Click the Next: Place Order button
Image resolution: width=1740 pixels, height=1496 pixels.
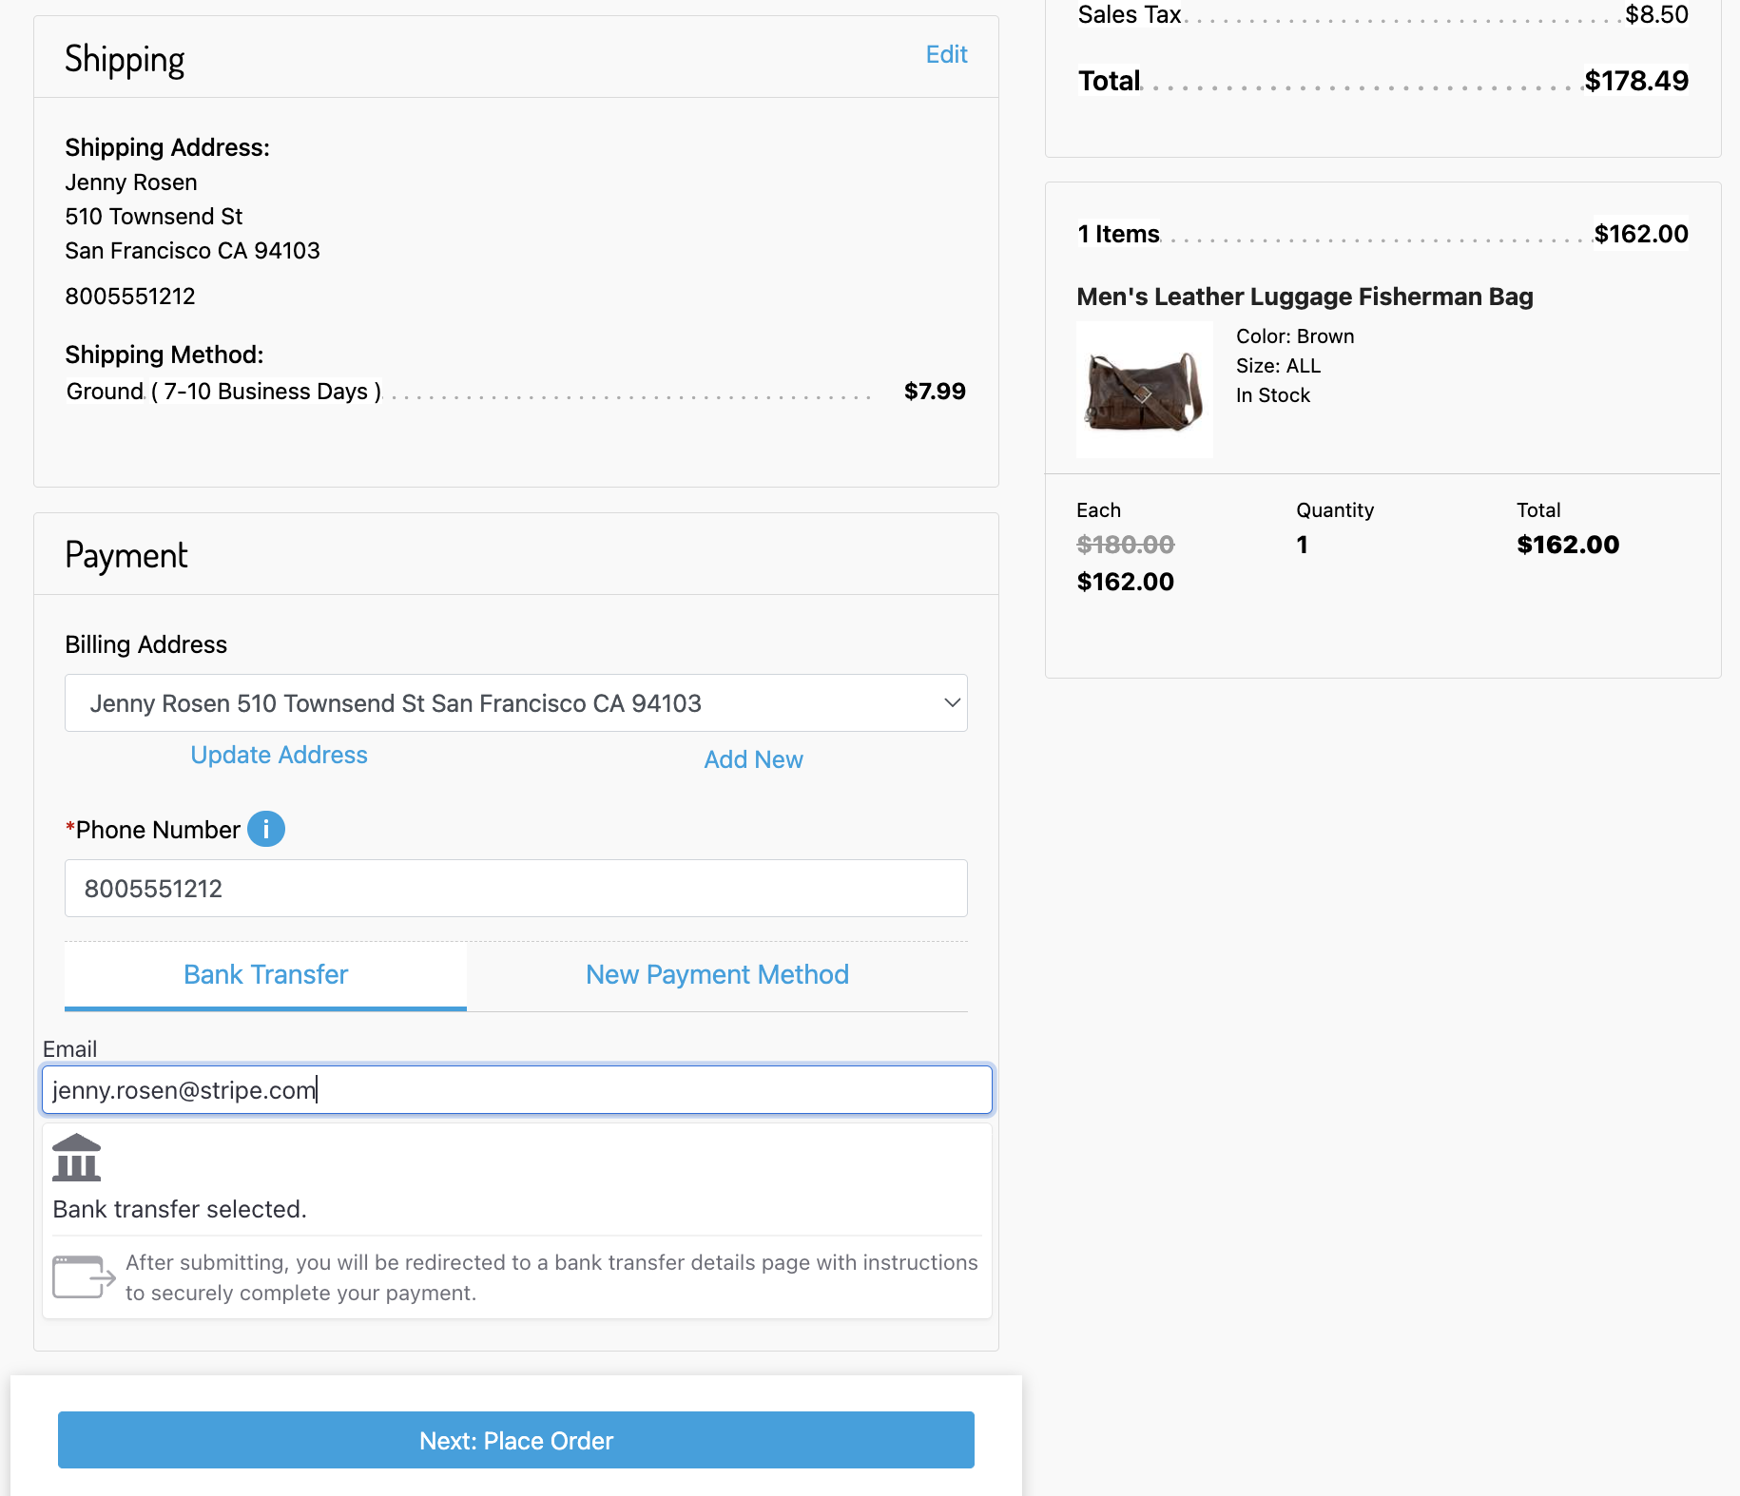tap(515, 1440)
